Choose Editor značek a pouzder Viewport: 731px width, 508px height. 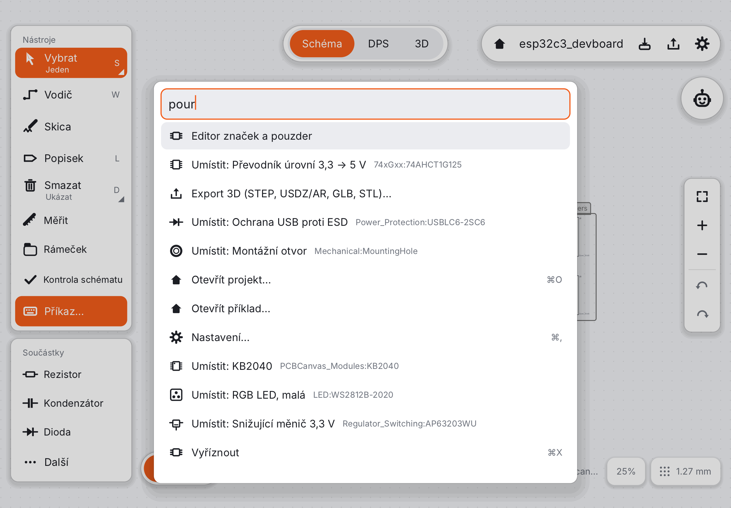(x=365, y=136)
